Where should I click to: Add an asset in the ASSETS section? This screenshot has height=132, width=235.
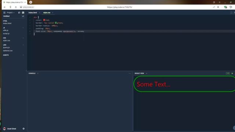[23, 55]
